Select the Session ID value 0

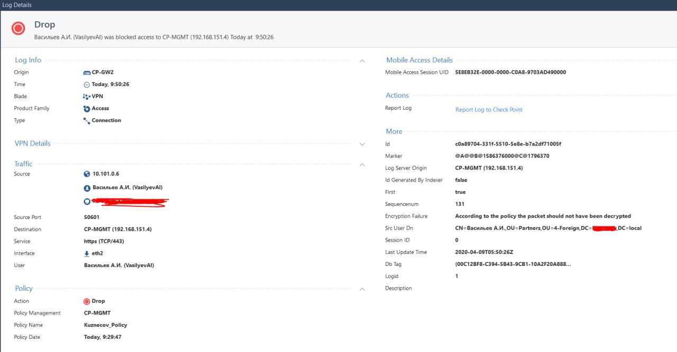click(x=457, y=241)
